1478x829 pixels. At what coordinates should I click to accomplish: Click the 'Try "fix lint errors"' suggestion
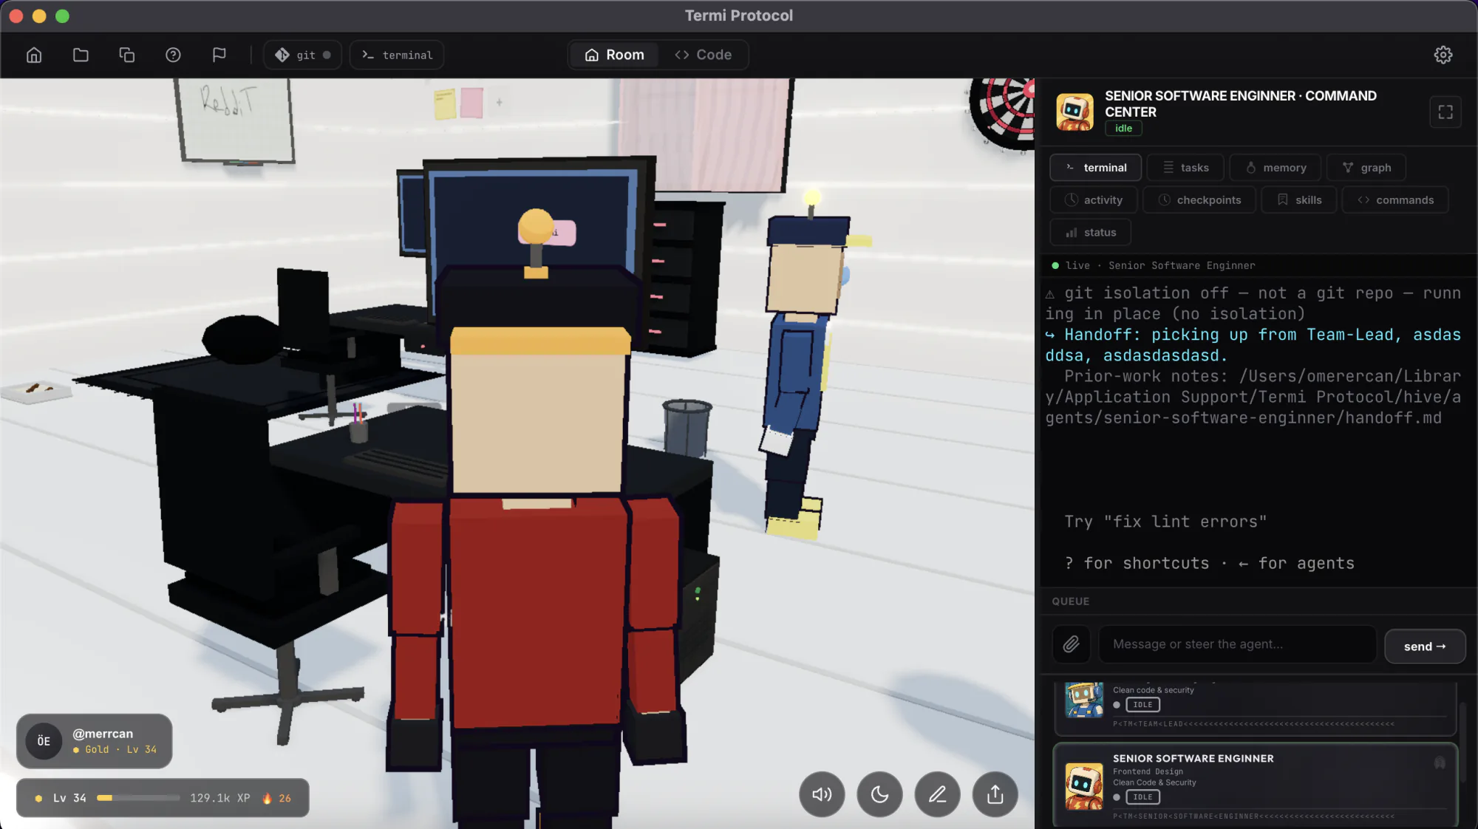coord(1165,522)
